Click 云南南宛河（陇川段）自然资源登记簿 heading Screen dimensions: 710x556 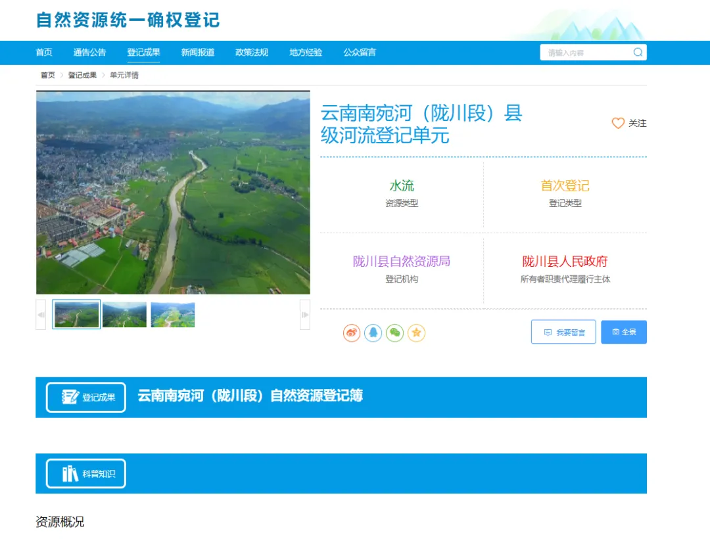click(250, 396)
